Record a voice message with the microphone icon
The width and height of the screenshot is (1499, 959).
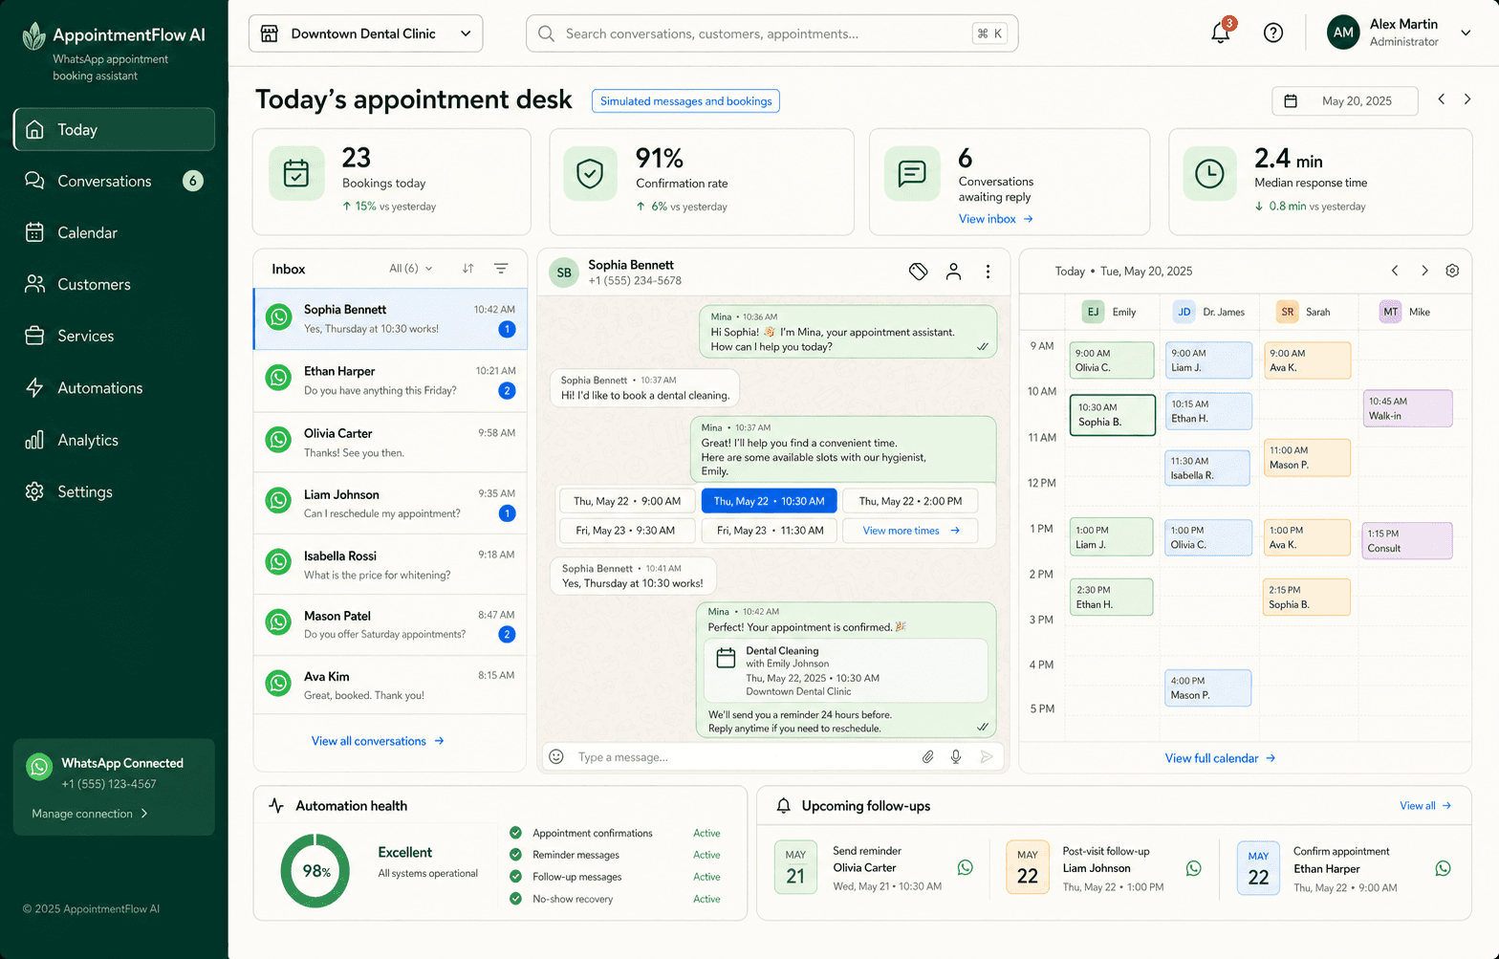point(956,756)
